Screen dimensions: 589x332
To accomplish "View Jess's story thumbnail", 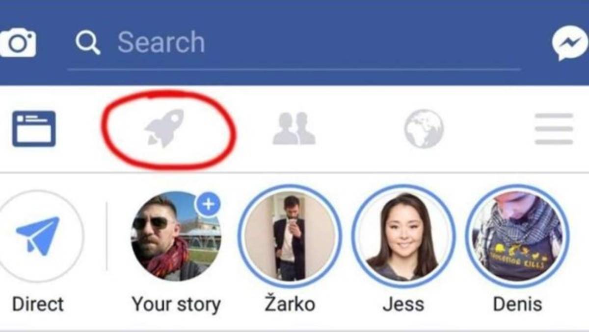I will (403, 236).
